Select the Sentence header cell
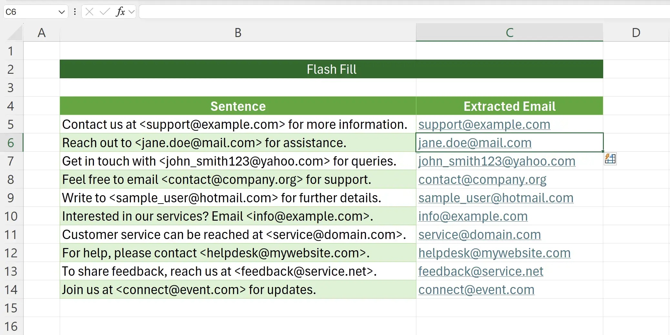 pyautogui.click(x=238, y=106)
